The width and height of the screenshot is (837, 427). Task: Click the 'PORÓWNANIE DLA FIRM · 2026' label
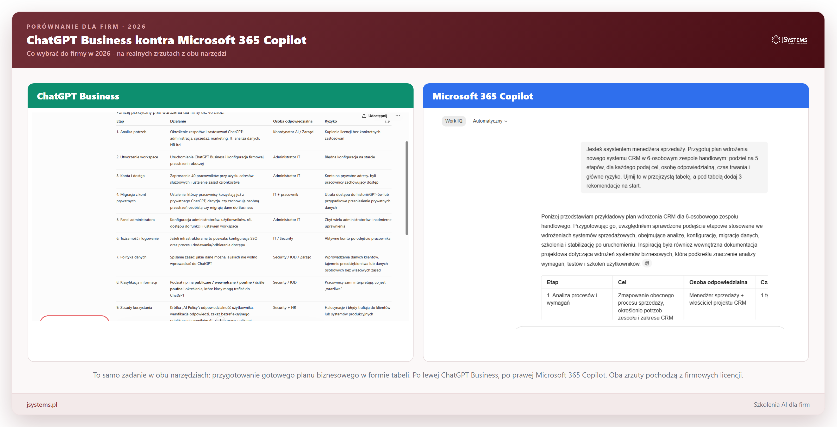click(x=86, y=27)
